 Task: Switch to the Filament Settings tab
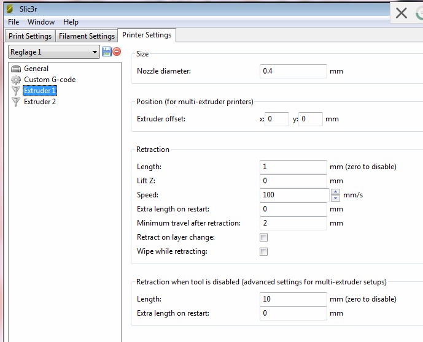pyautogui.click(x=87, y=36)
